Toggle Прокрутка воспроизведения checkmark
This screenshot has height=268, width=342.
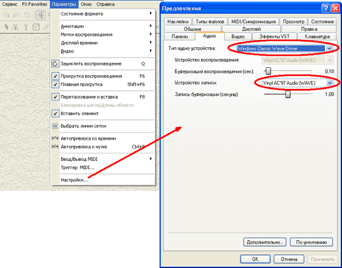(x=55, y=76)
